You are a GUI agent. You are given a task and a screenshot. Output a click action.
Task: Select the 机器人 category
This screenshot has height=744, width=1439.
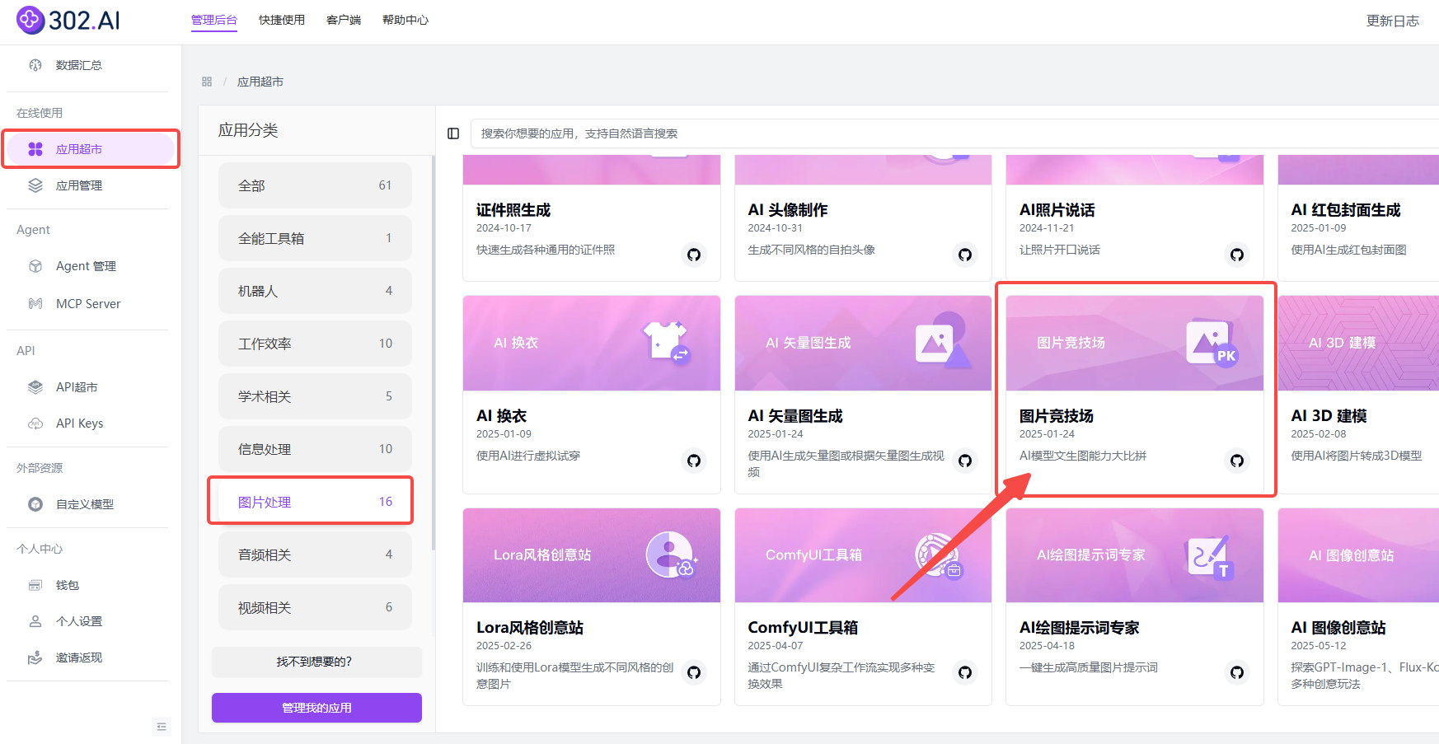pyautogui.click(x=315, y=291)
